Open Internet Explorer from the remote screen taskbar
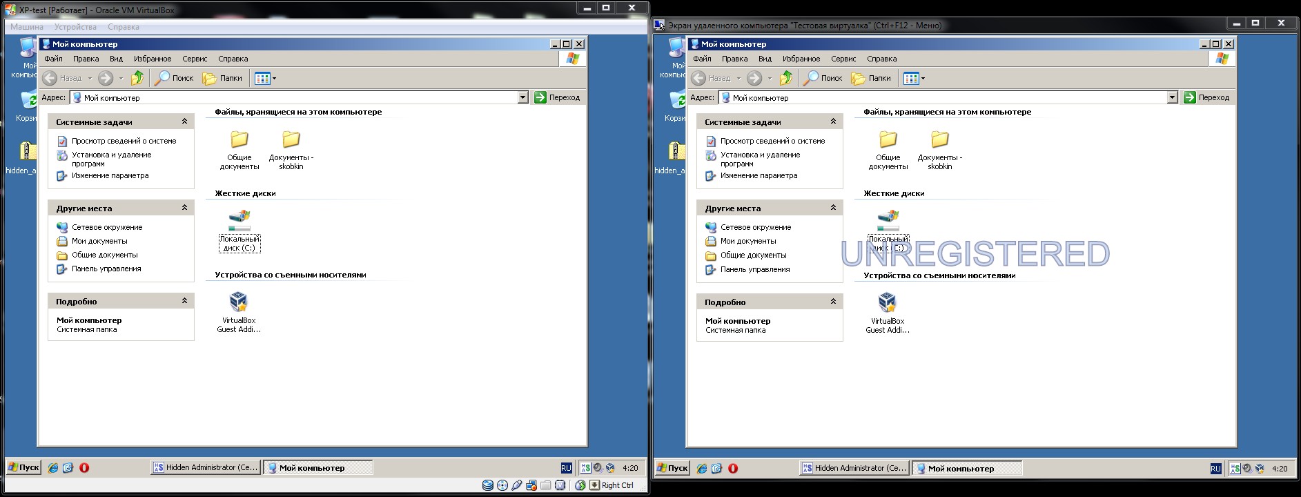The height and width of the screenshot is (497, 1301). point(702,468)
